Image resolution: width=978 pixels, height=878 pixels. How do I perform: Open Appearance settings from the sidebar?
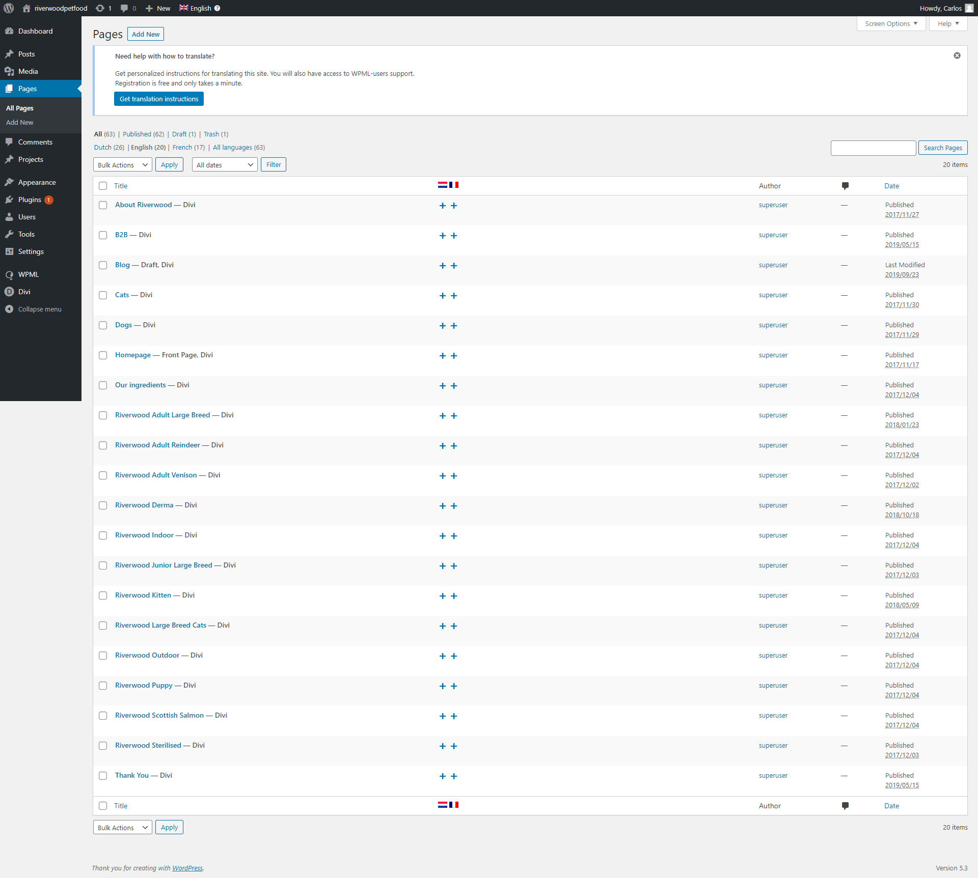coord(36,182)
